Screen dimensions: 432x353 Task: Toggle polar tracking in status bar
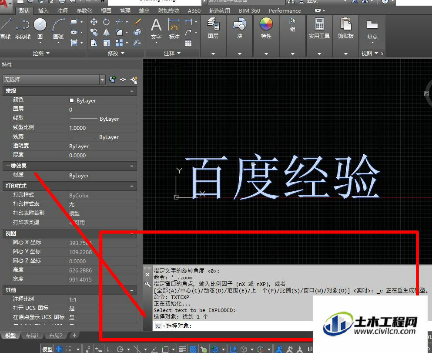(x=120, y=349)
